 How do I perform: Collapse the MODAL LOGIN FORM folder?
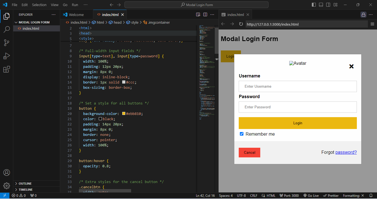tap(36, 22)
